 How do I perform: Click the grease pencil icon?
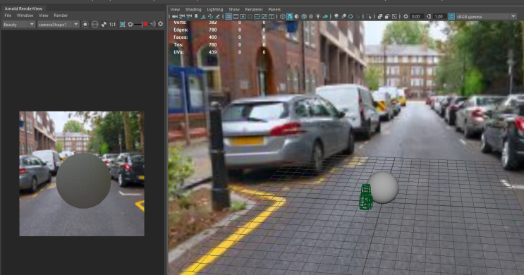tap(217, 16)
